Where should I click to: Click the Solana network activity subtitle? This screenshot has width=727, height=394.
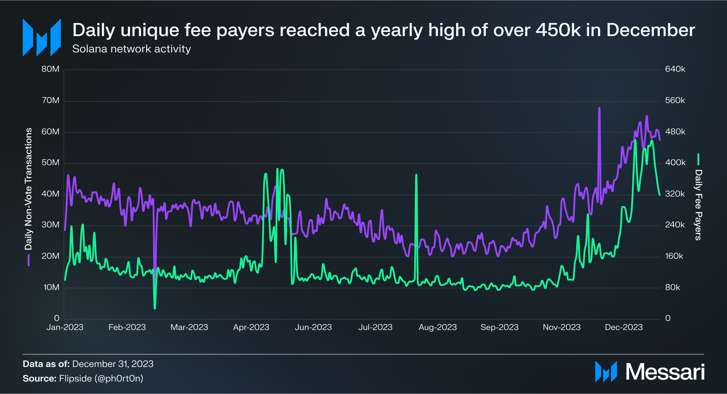131,49
